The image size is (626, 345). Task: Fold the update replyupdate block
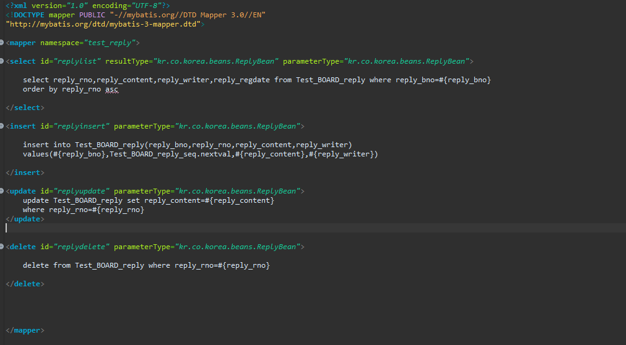pyautogui.click(x=2, y=191)
